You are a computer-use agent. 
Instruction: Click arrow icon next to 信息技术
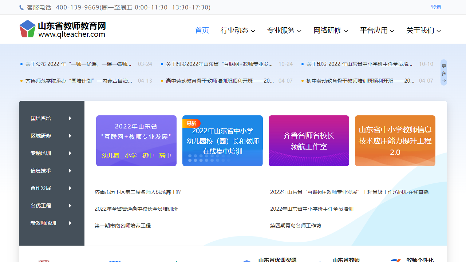tap(70, 171)
